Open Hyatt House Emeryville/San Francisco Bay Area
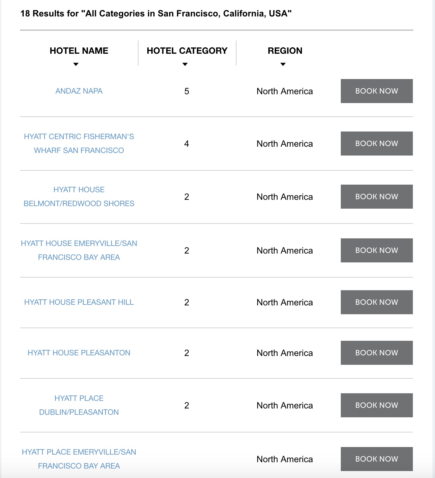 pos(79,250)
